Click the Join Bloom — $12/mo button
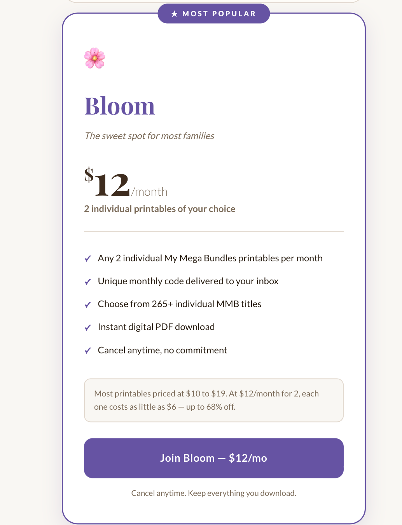The image size is (402, 525). point(213,458)
